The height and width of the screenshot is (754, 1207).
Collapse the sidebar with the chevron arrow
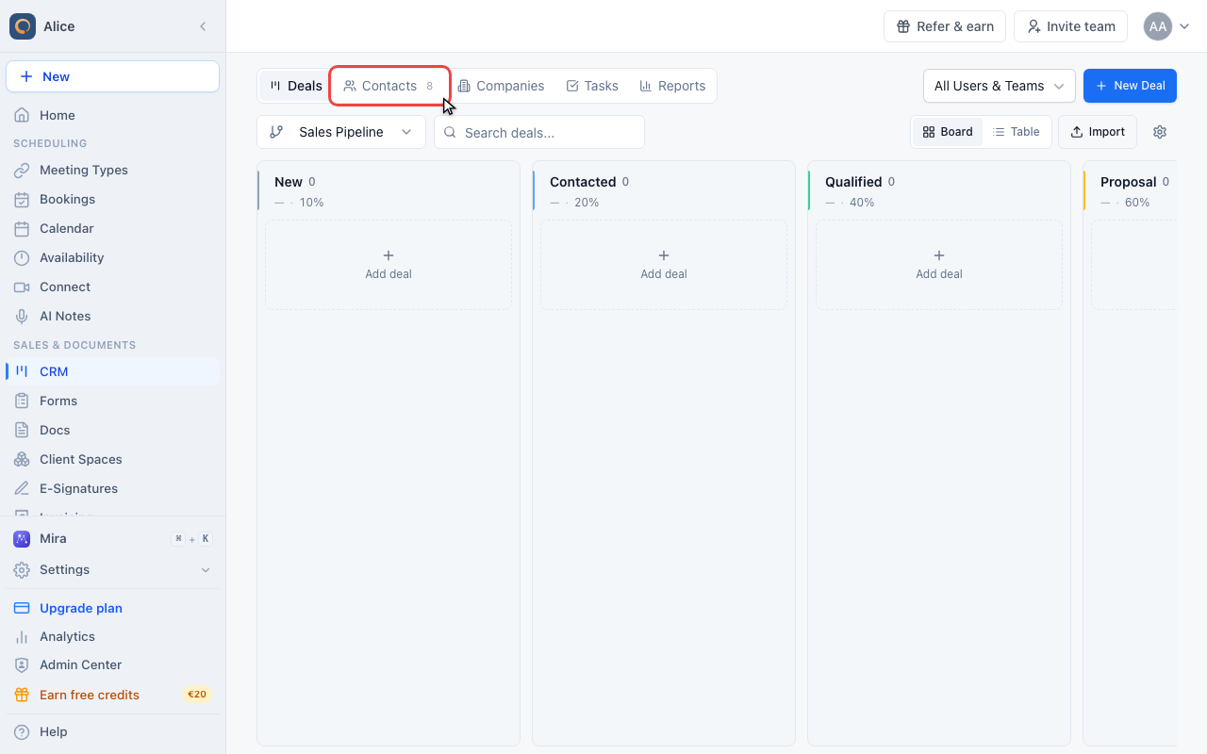tap(203, 26)
